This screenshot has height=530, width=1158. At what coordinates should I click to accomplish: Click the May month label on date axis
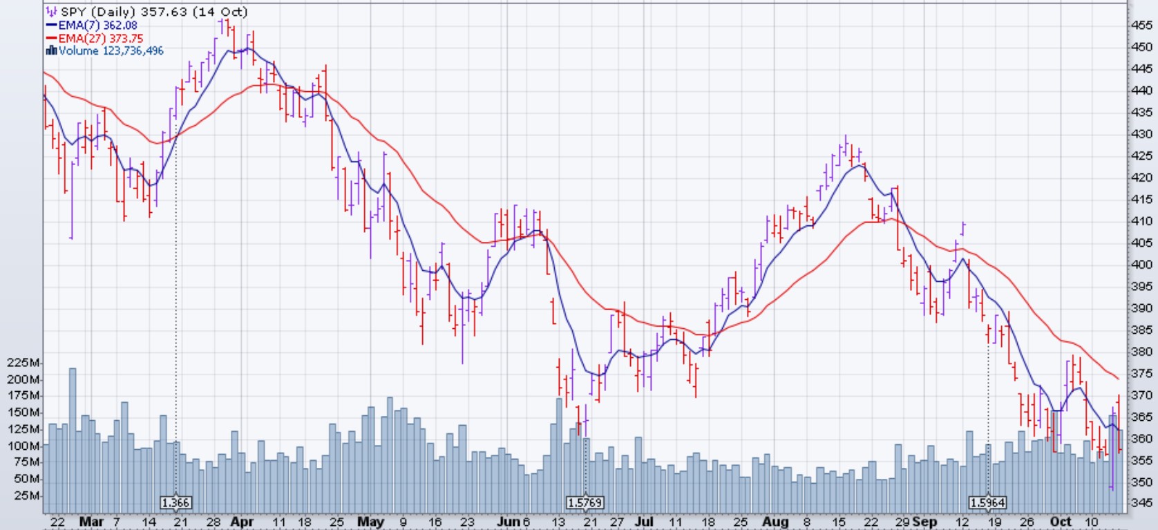pyautogui.click(x=370, y=522)
